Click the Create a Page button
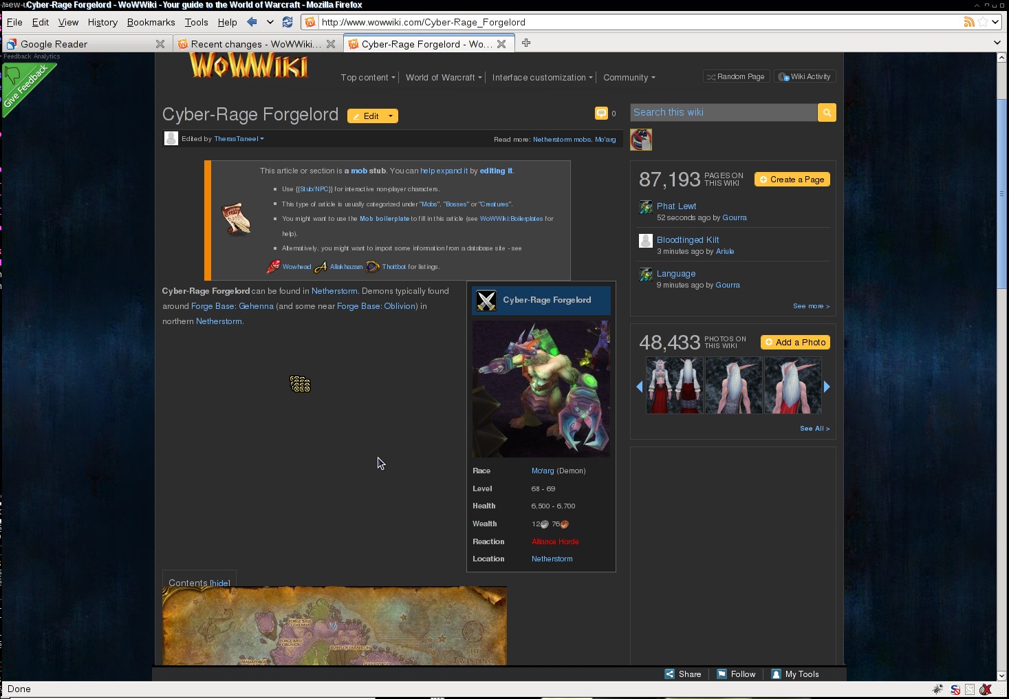 (792, 180)
